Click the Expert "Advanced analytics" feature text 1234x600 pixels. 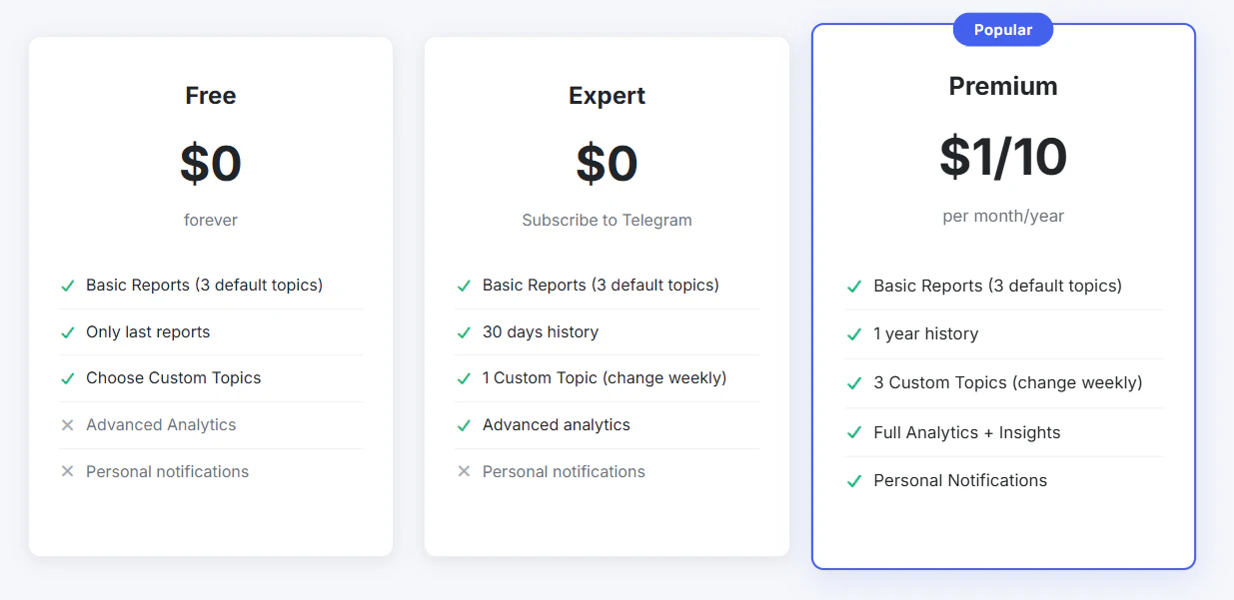click(556, 425)
